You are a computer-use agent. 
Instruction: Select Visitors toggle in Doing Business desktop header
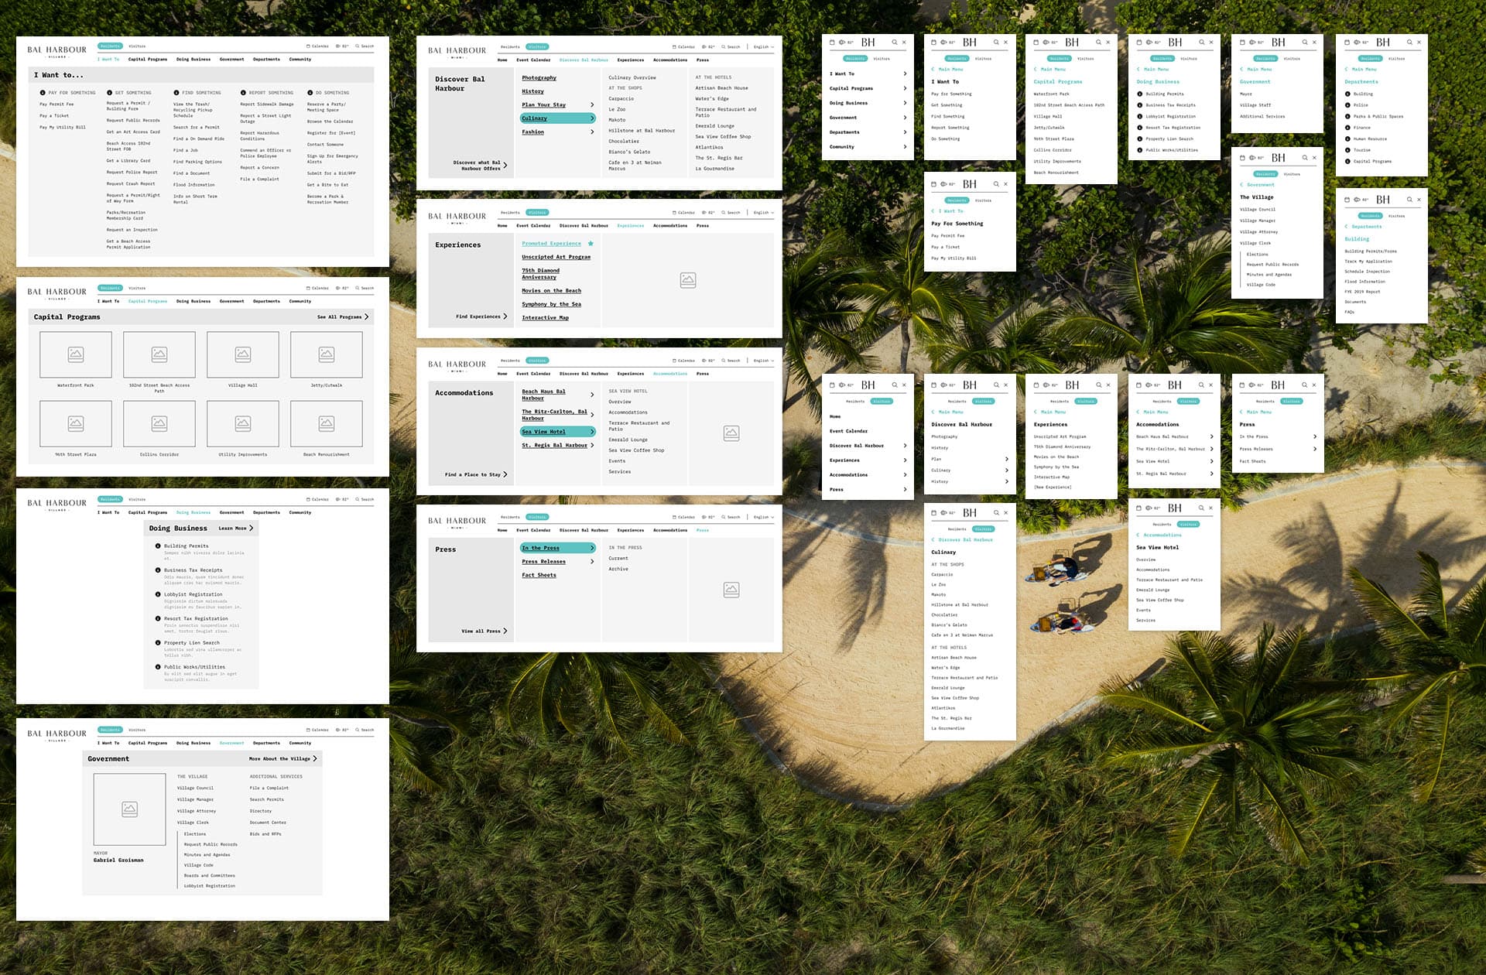[x=137, y=500]
